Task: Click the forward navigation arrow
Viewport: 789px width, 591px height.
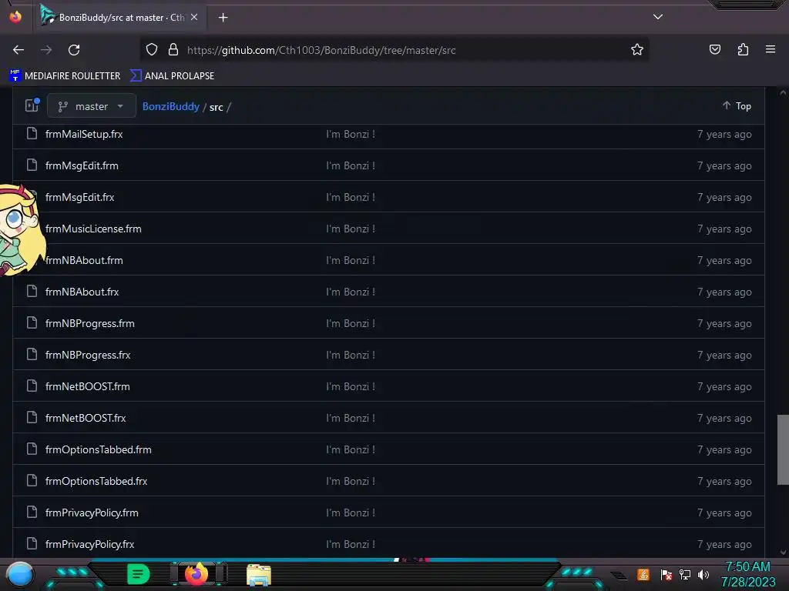Action: (x=46, y=50)
